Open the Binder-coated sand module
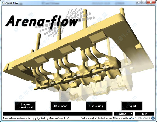This screenshot has height=122, width=157. [x=25, y=106]
